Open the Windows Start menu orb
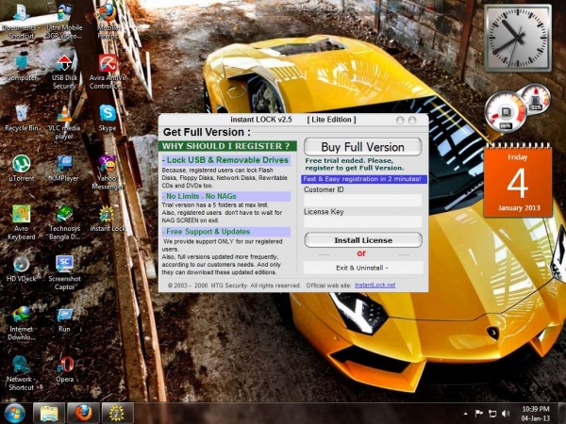This screenshot has width=566, height=424. pos(15,413)
